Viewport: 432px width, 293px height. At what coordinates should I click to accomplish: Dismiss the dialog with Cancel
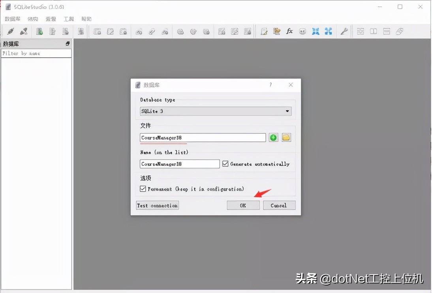point(279,205)
